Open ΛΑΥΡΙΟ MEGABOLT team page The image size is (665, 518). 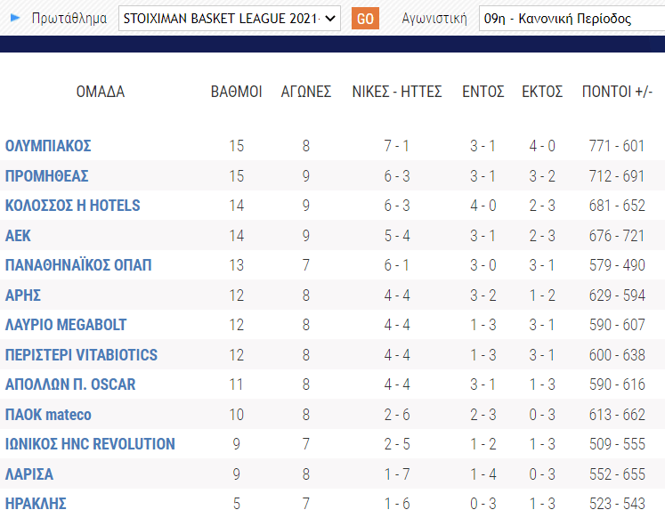pyautogui.click(x=66, y=325)
